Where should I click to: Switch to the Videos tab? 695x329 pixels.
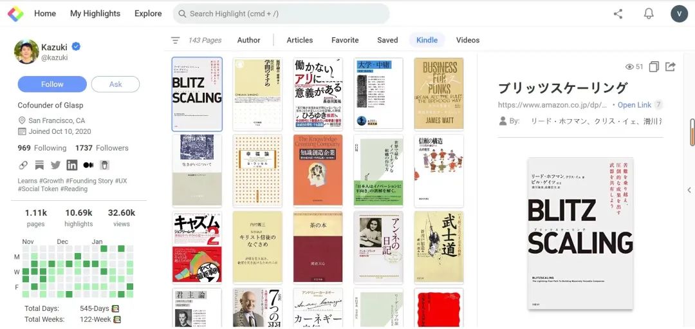click(468, 41)
